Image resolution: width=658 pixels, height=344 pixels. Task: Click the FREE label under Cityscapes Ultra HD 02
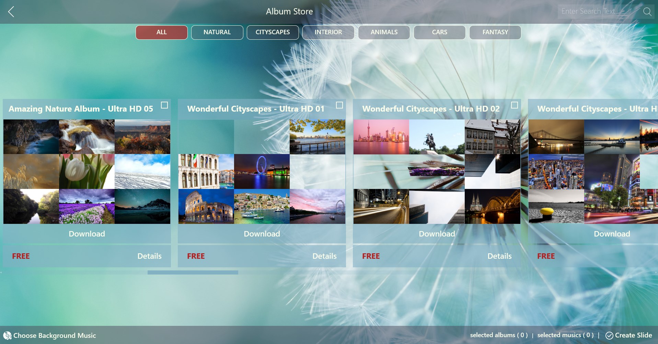pos(371,256)
